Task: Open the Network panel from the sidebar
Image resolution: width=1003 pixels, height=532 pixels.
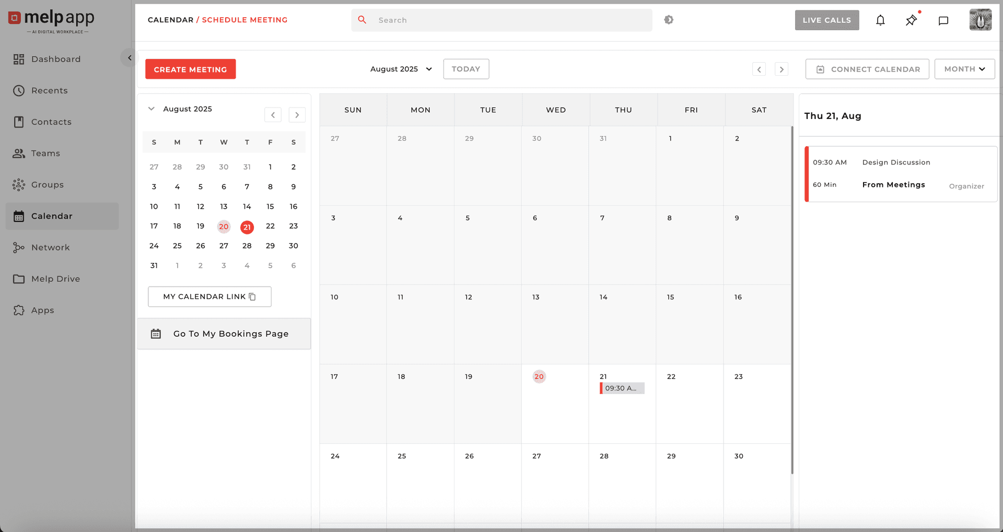Action: point(50,247)
